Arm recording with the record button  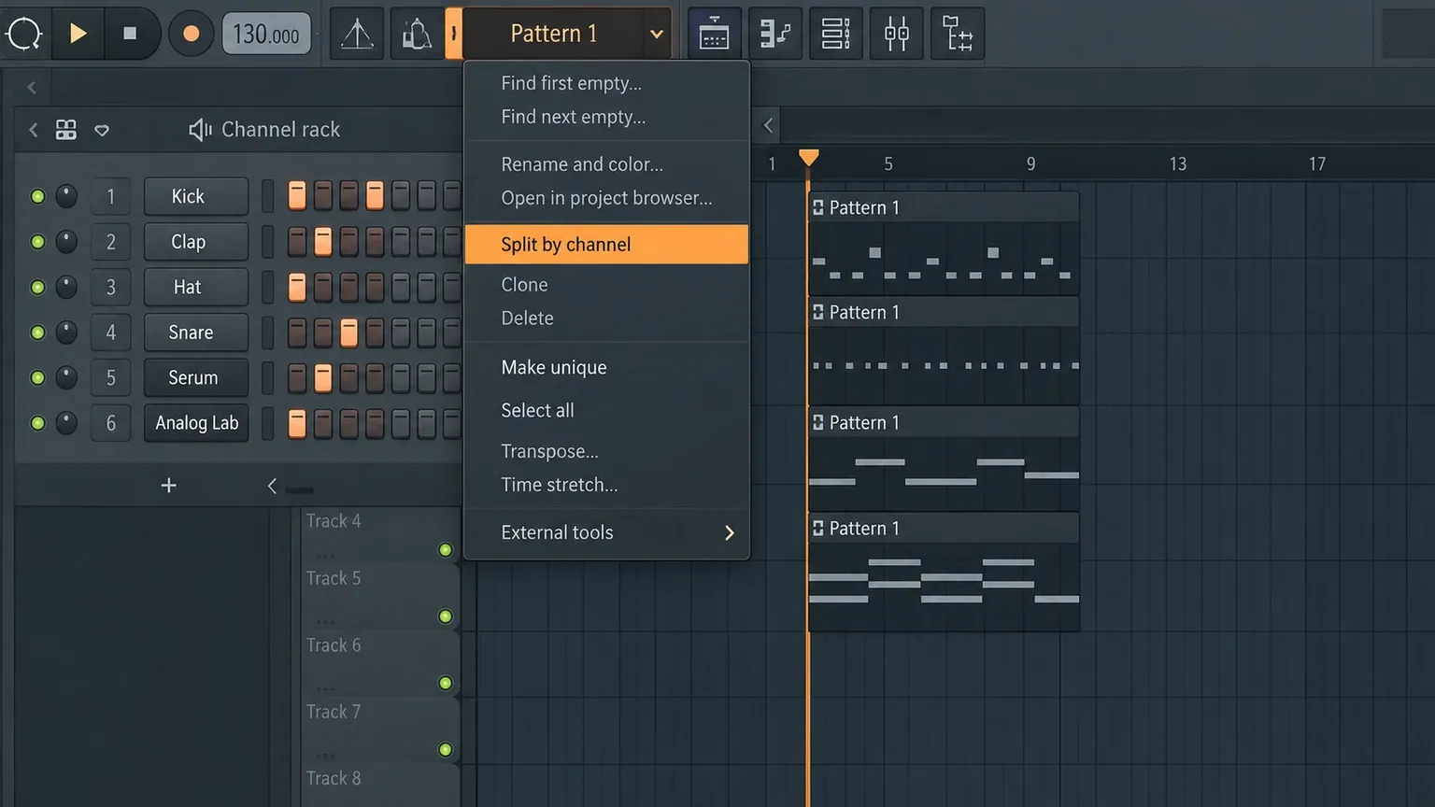point(191,34)
